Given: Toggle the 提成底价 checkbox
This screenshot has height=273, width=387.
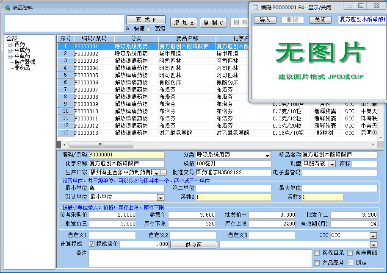Looking at the screenshot, I should (x=92, y=244).
